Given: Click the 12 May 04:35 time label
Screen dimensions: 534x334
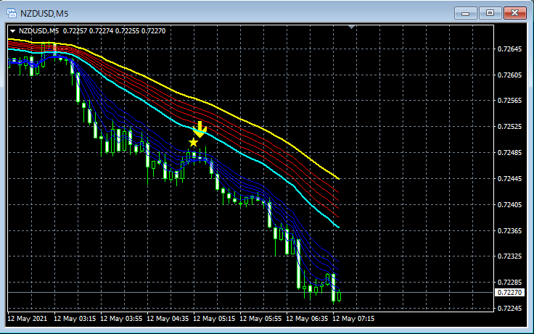Looking at the screenshot, I should pyautogui.click(x=168, y=319).
